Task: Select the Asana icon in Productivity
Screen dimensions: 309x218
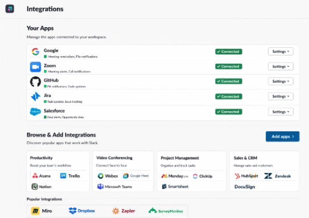Action: 35,176
